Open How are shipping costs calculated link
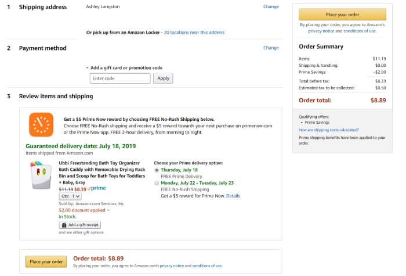 point(329,130)
